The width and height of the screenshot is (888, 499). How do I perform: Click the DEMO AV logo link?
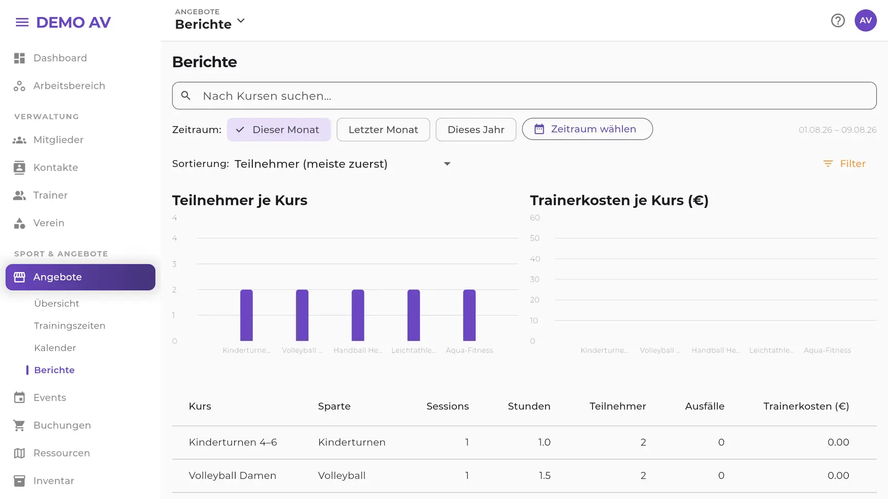pyautogui.click(x=73, y=22)
